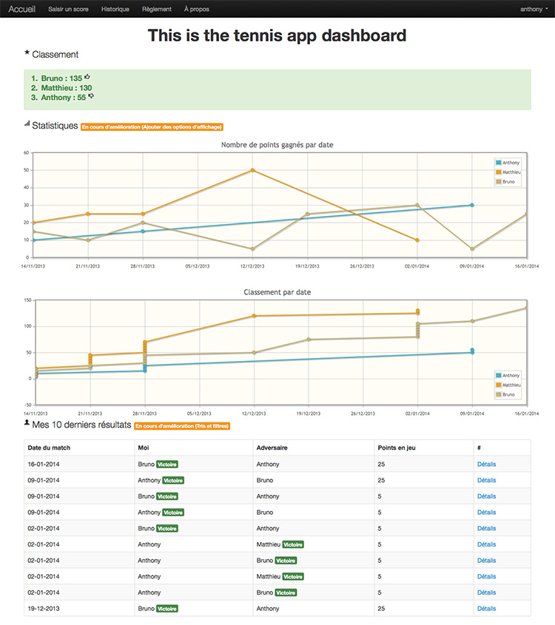Click Matthieu's 120 ranking marker on 12/12/2013

tap(254, 316)
